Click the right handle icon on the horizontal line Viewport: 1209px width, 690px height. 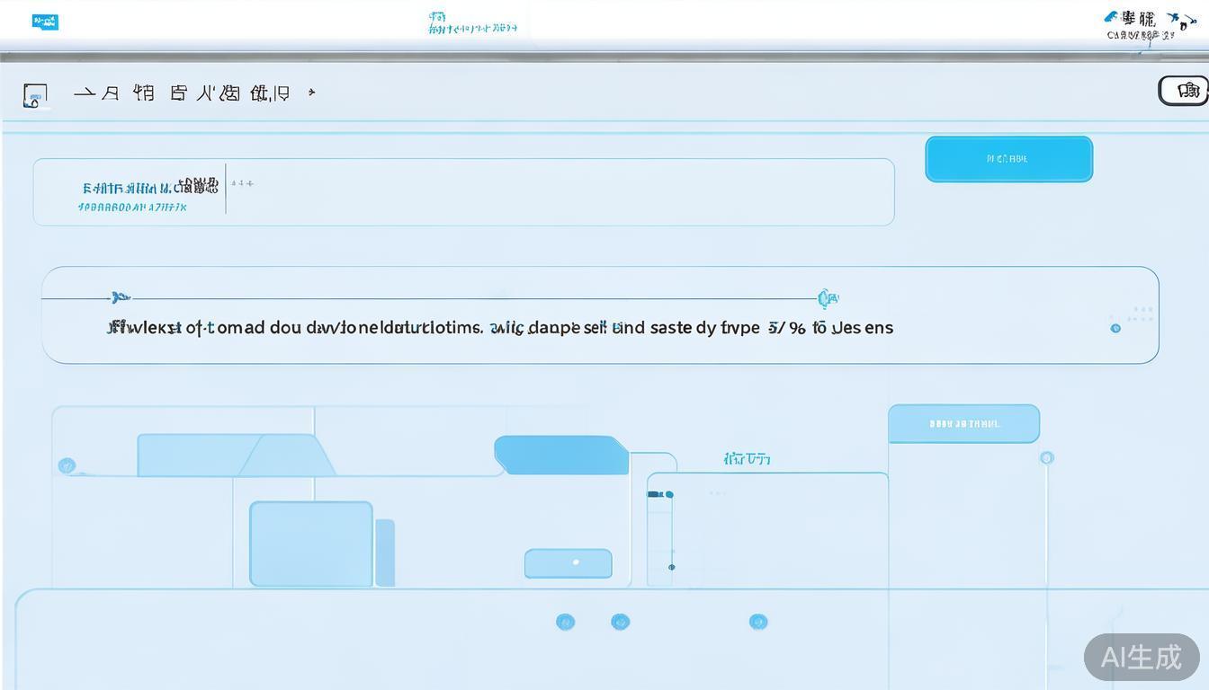(x=828, y=298)
